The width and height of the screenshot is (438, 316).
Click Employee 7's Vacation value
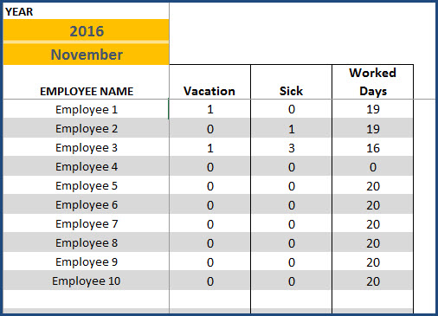[209, 223]
